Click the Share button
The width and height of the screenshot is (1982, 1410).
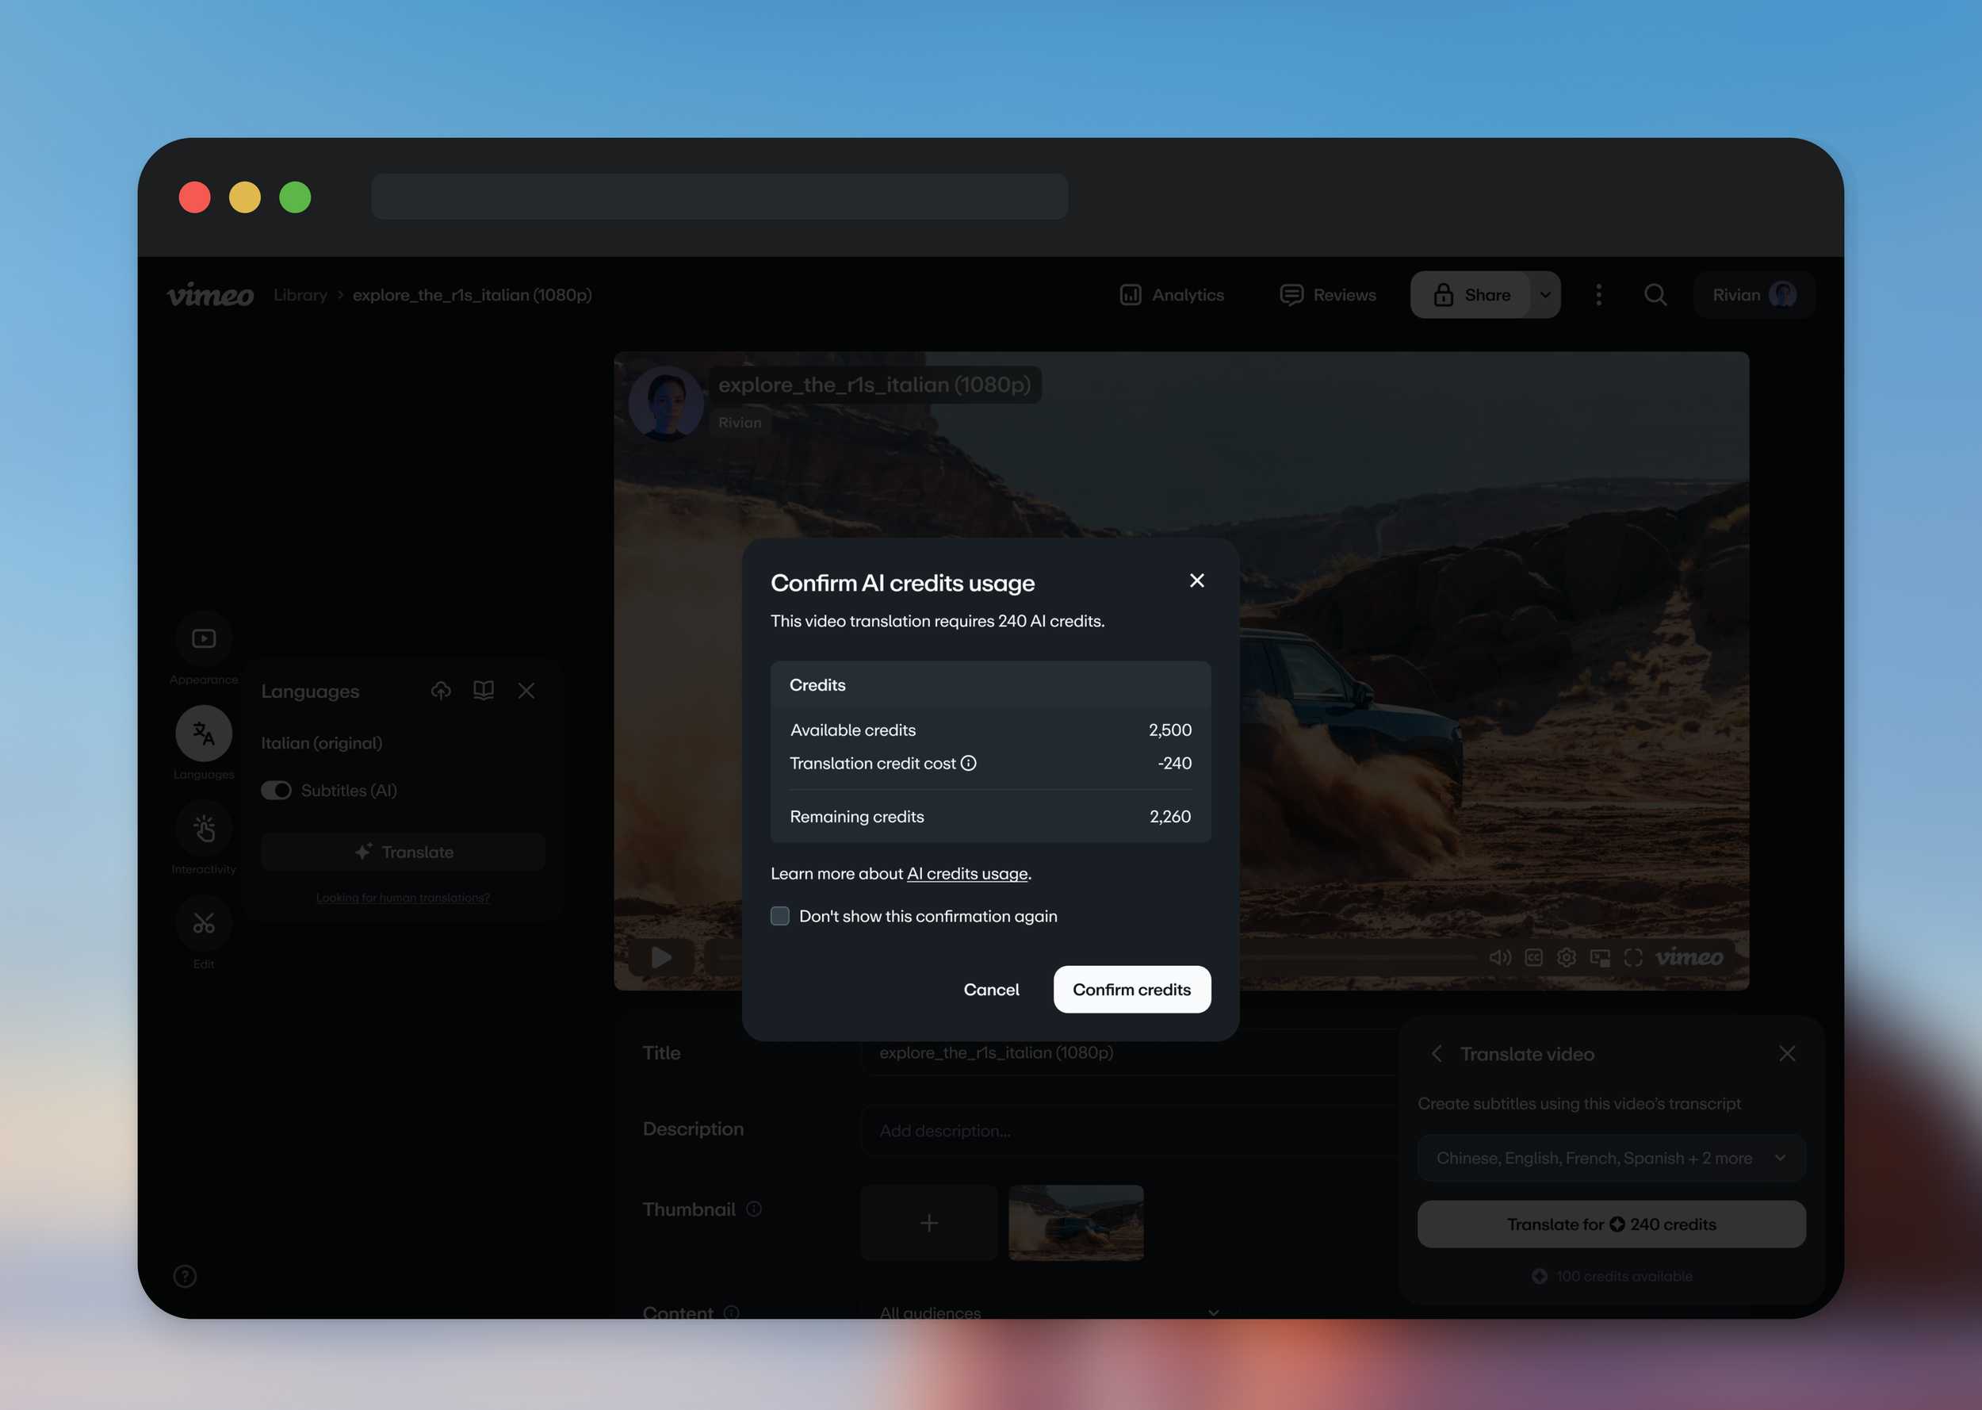[1471, 295]
